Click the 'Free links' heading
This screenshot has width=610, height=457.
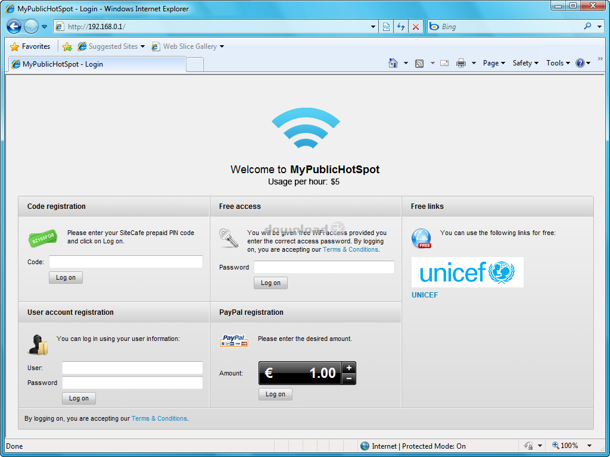[x=427, y=206]
